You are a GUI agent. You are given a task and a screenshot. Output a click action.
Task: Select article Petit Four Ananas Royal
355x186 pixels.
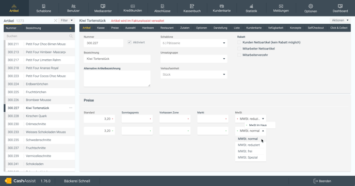pyautogui.click(x=39, y=68)
